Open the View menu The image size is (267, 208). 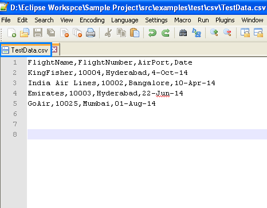(66, 20)
